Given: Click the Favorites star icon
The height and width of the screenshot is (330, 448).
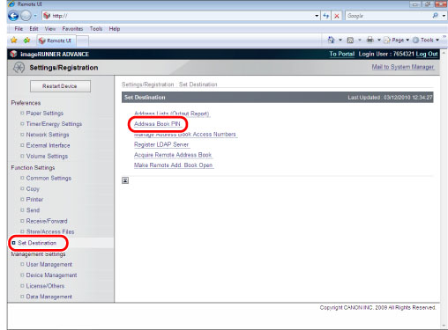Looking at the screenshot, I should click(x=14, y=40).
